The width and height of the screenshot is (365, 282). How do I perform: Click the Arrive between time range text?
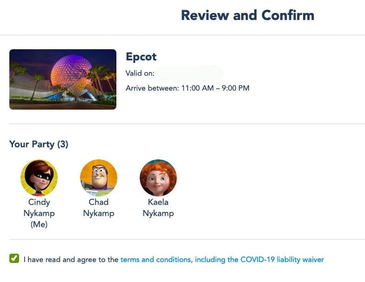pos(187,88)
